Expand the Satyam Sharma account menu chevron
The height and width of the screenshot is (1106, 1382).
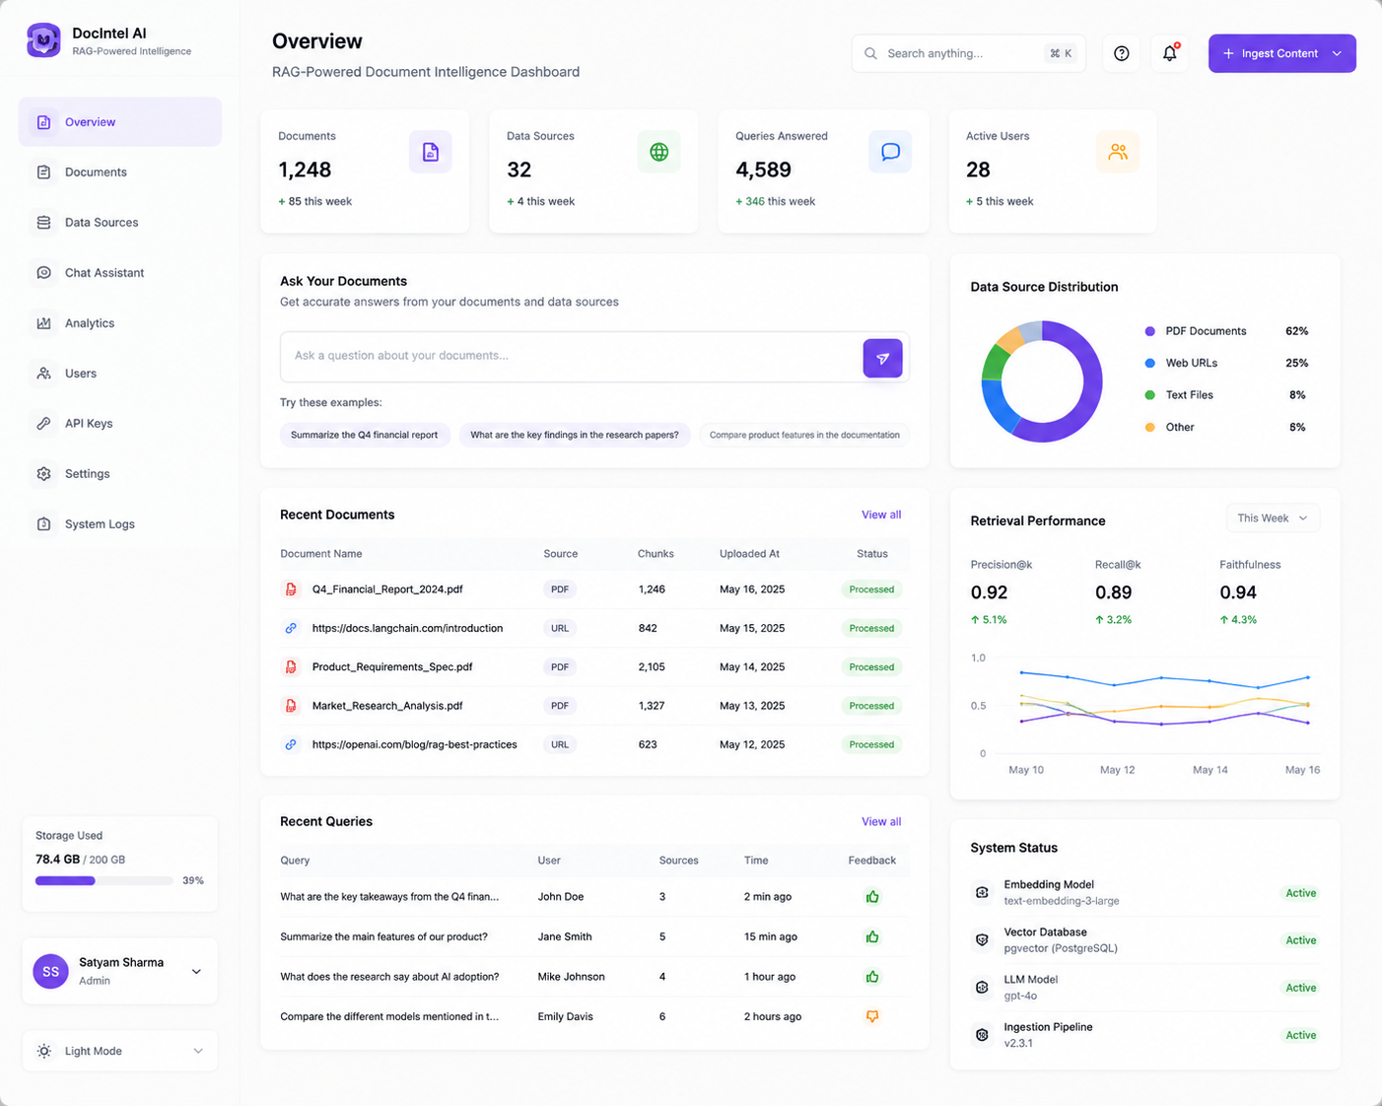click(x=196, y=972)
